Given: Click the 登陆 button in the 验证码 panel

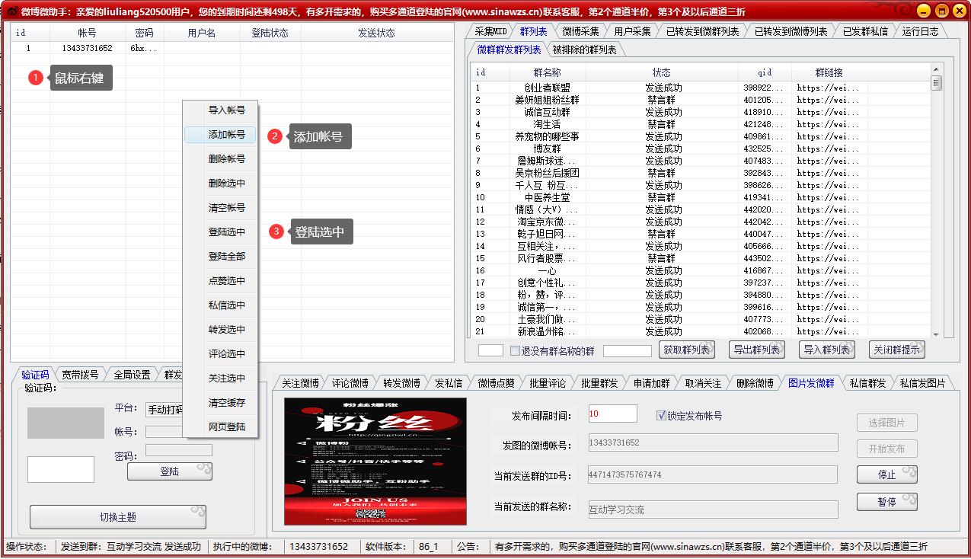Looking at the screenshot, I should pos(169,471).
